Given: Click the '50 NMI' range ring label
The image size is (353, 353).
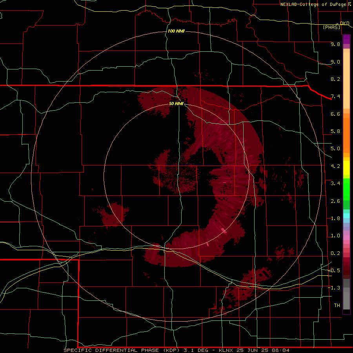Looking at the screenshot, I should 176,104.
